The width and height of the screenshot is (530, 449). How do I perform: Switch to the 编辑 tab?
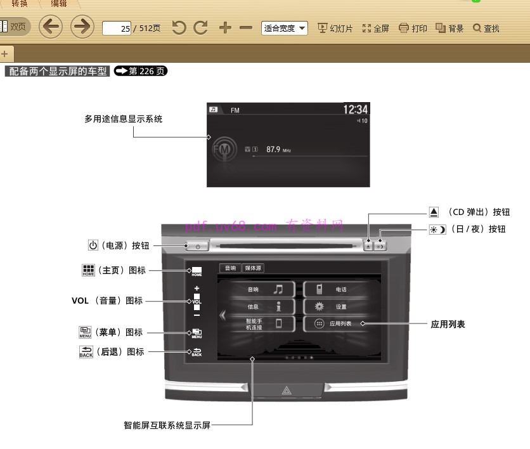coord(58,4)
